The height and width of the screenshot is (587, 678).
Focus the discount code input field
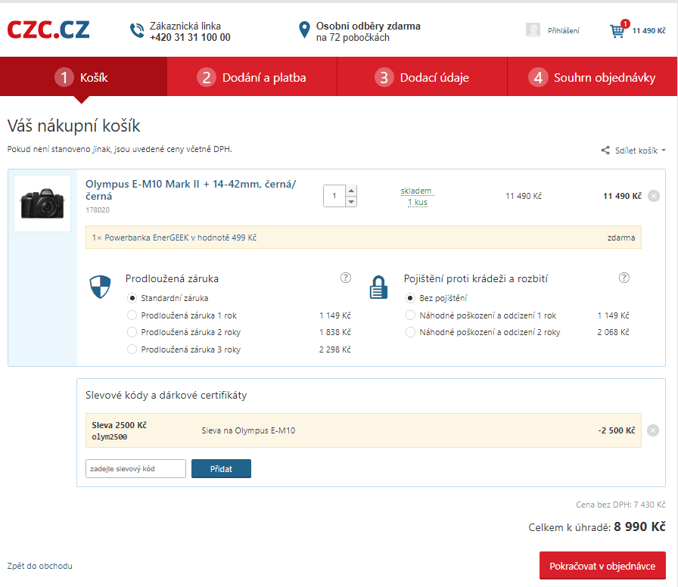pos(135,468)
